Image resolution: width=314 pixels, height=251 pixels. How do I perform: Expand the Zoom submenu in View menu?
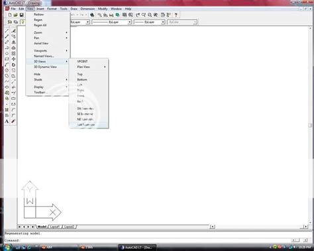pyautogui.click(x=48, y=32)
